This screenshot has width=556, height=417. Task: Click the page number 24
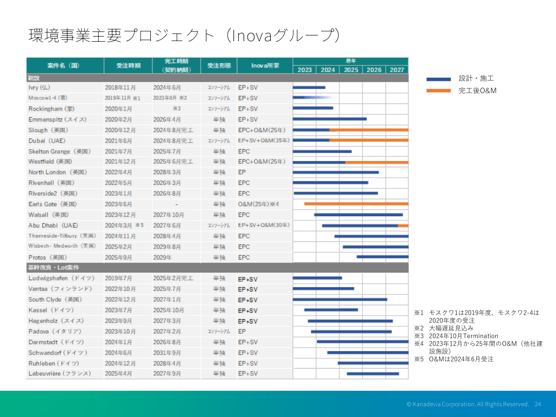537,404
